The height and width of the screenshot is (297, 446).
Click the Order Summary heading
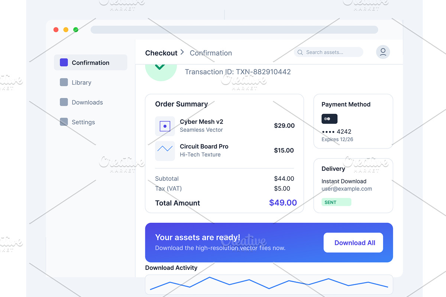coord(181,104)
